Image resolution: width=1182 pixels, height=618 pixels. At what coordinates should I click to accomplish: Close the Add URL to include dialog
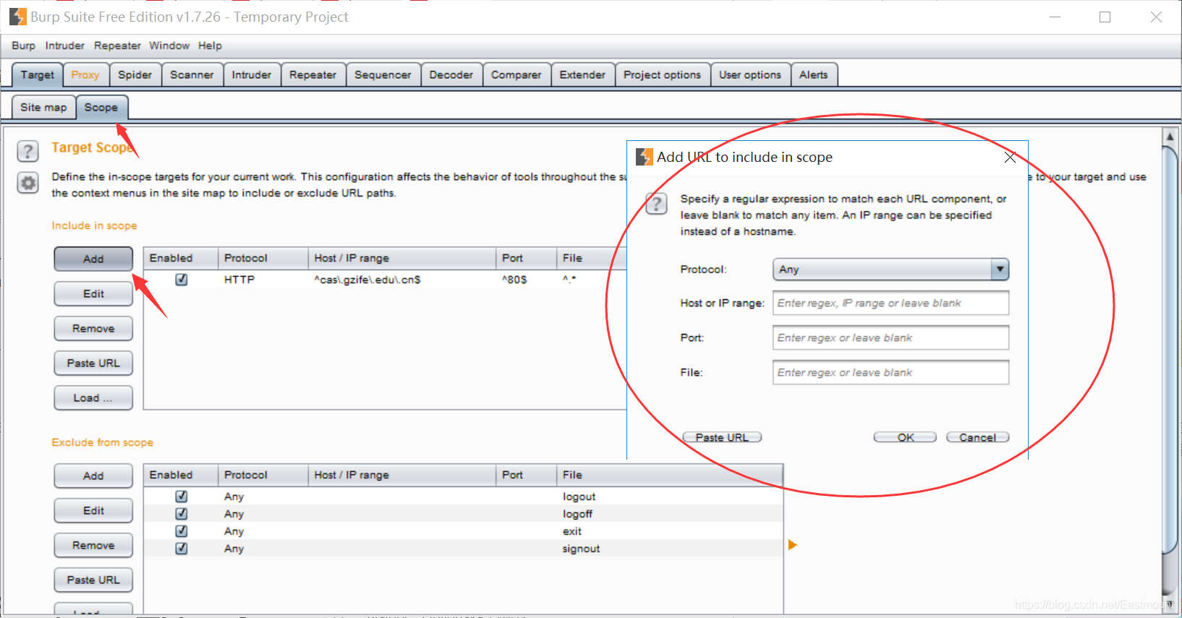tap(1010, 157)
